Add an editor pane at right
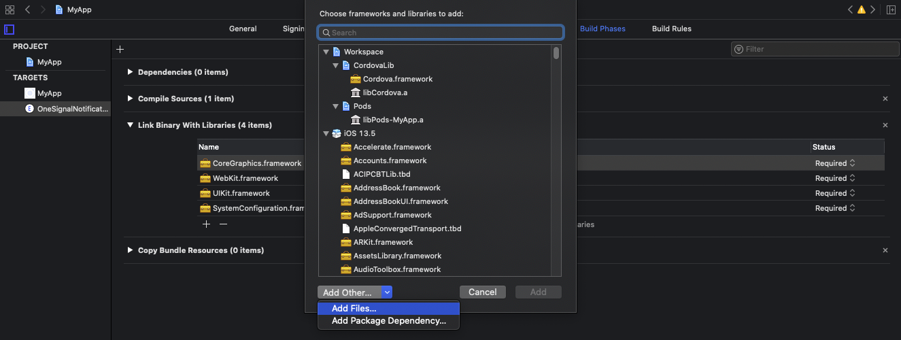This screenshot has height=340, width=901. pos(891,10)
